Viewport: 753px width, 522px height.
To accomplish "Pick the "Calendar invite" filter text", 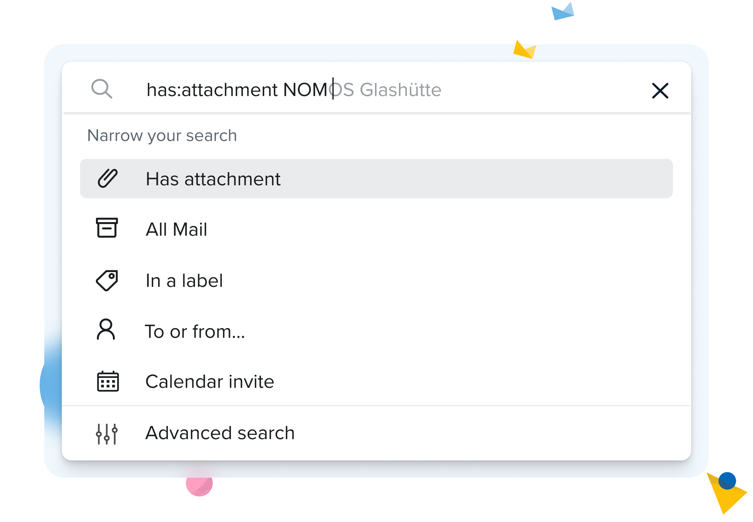I will pyautogui.click(x=209, y=382).
